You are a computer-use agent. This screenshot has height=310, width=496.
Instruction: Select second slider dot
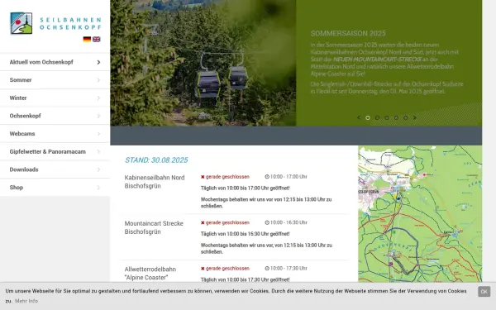(x=377, y=117)
